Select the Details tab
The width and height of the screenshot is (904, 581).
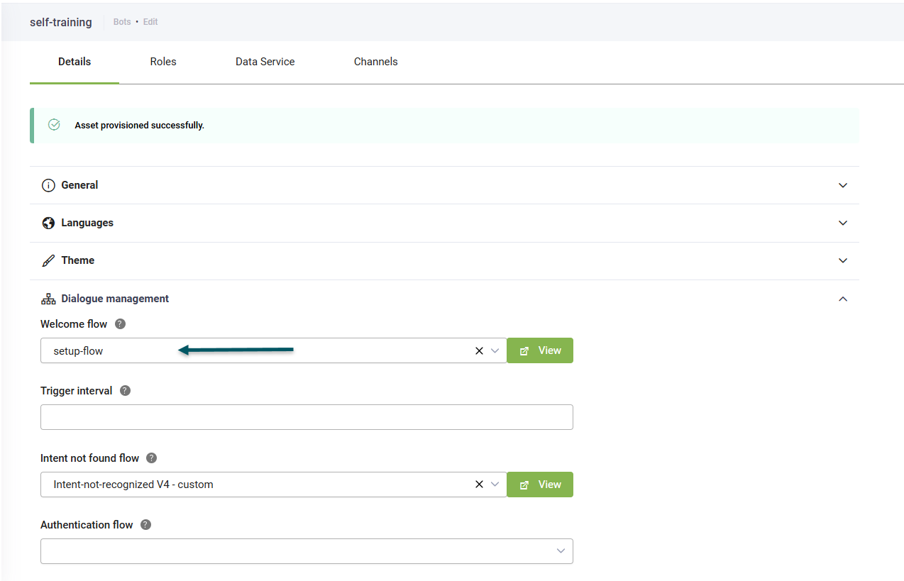(75, 62)
